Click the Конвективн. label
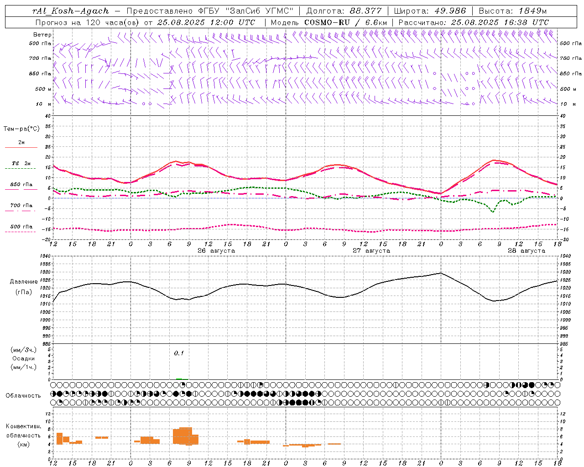584x467 pixels. pos(24,426)
